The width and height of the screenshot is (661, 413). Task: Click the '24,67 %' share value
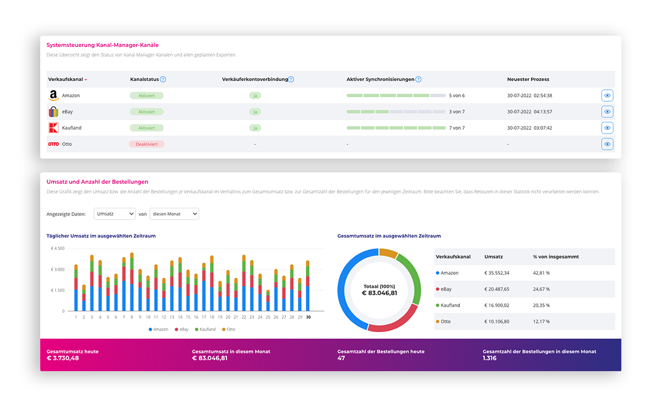point(541,289)
